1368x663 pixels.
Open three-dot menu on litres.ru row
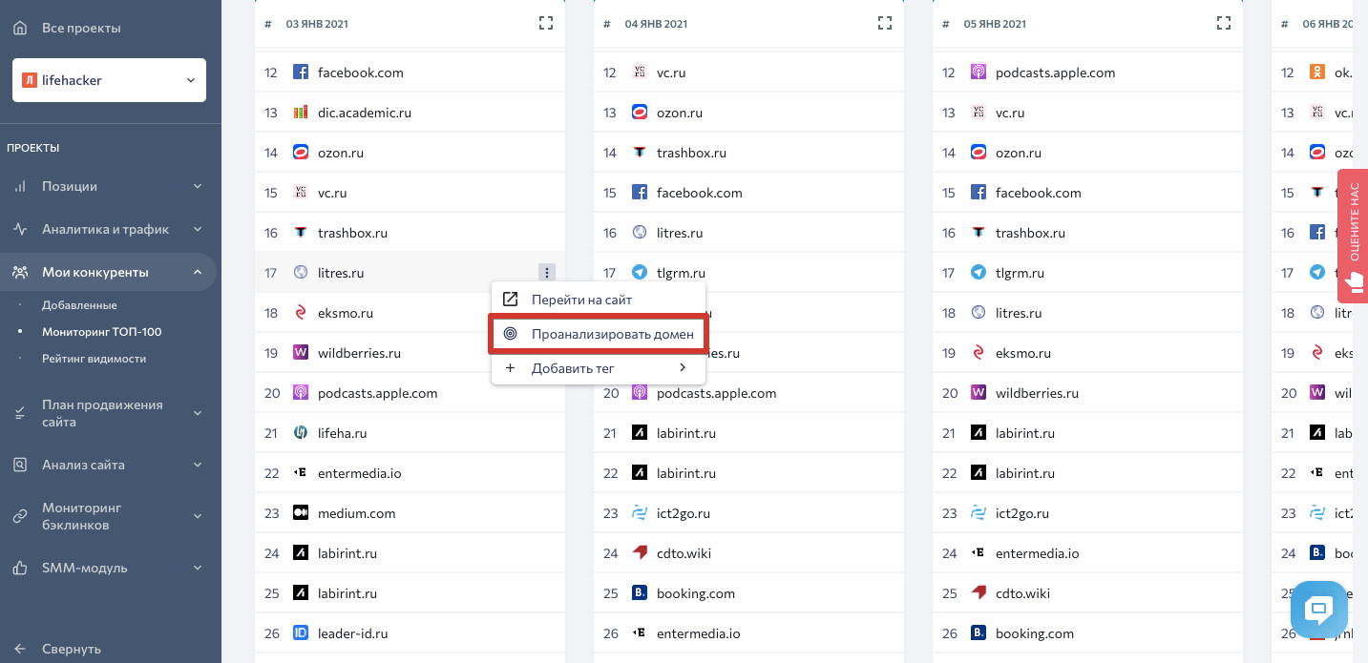point(546,273)
